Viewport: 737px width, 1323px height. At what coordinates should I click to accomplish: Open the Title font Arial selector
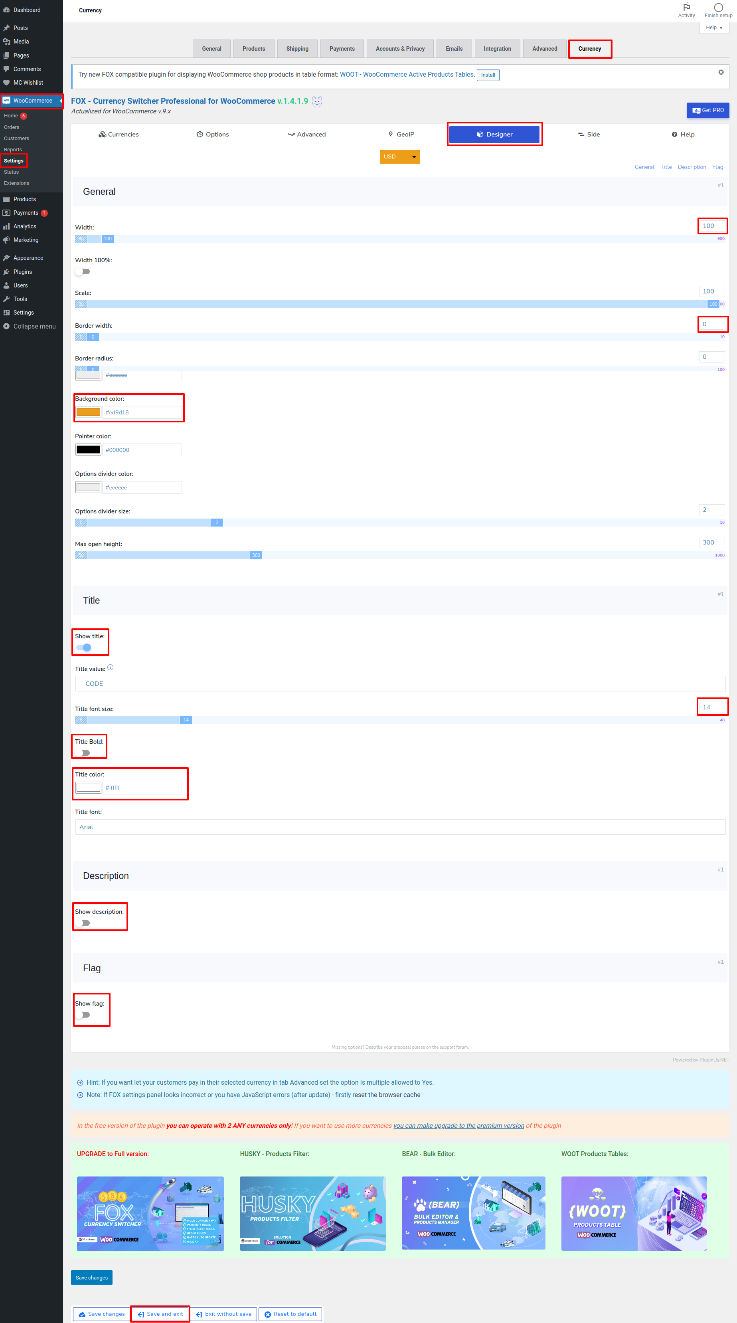[400, 827]
